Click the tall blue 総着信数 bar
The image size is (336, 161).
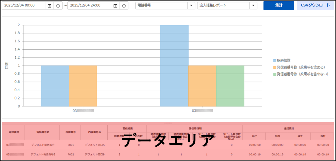pos(174,66)
